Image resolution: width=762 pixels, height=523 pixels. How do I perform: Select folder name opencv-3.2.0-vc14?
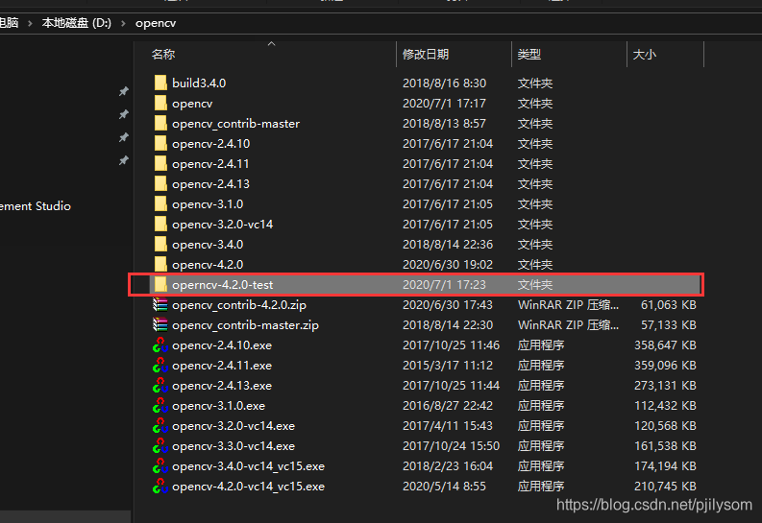[x=223, y=225]
